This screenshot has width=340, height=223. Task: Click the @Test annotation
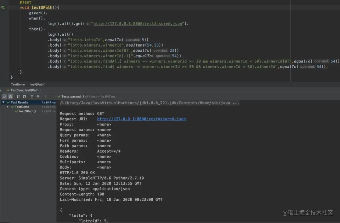tap(25, 2)
